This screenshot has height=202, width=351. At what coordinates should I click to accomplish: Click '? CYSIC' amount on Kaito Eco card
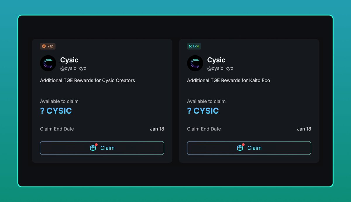click(203, 111)
